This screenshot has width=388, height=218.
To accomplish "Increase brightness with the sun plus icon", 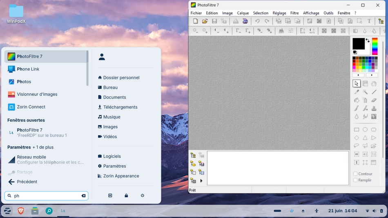I will pyautogui.click(x=205, y=31).
